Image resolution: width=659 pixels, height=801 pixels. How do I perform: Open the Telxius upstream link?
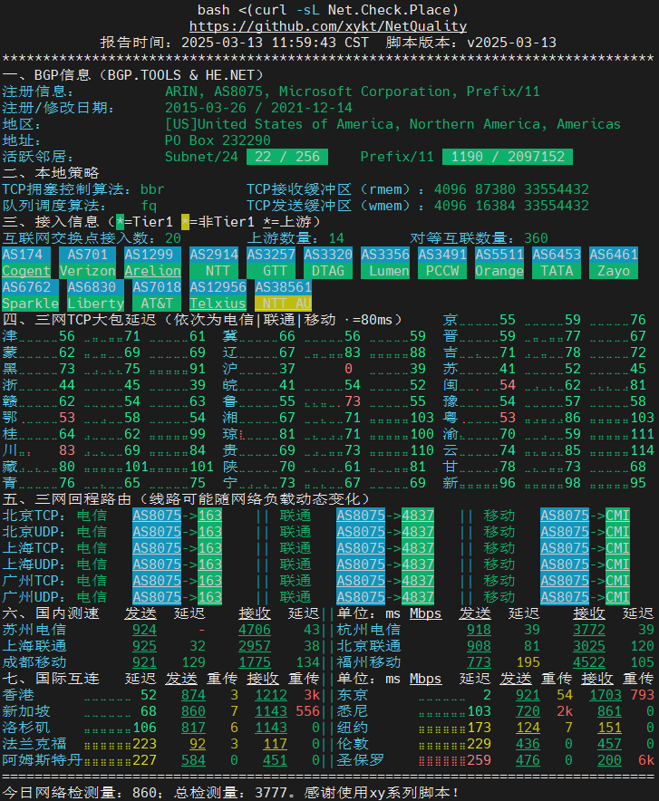[218, 304]
